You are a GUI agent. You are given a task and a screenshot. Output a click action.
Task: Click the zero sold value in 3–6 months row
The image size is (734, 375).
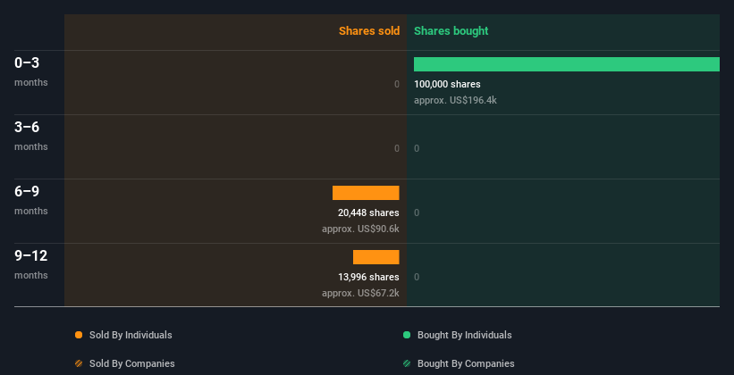pos(397,149)
